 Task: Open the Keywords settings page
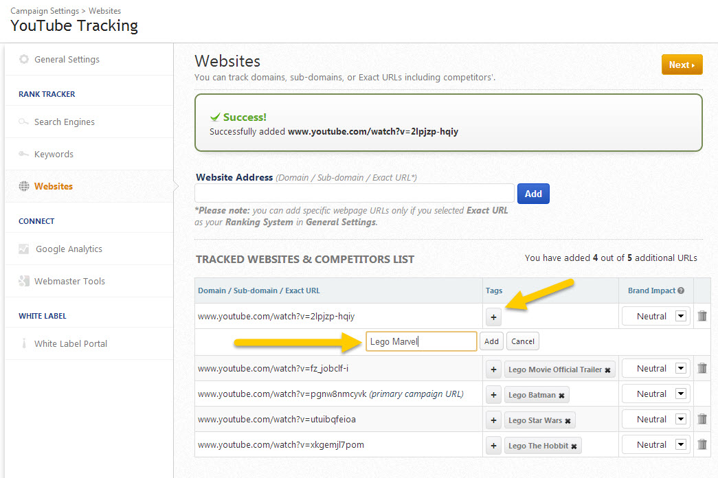(54, 155)
